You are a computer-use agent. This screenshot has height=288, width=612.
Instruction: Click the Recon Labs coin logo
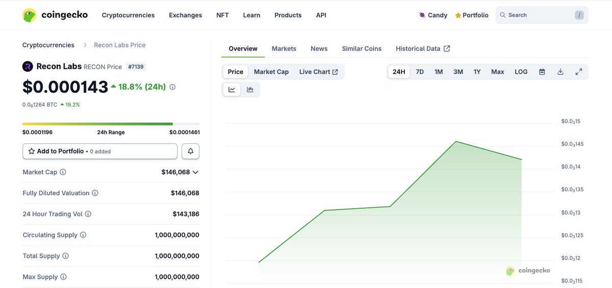point(28,66)
